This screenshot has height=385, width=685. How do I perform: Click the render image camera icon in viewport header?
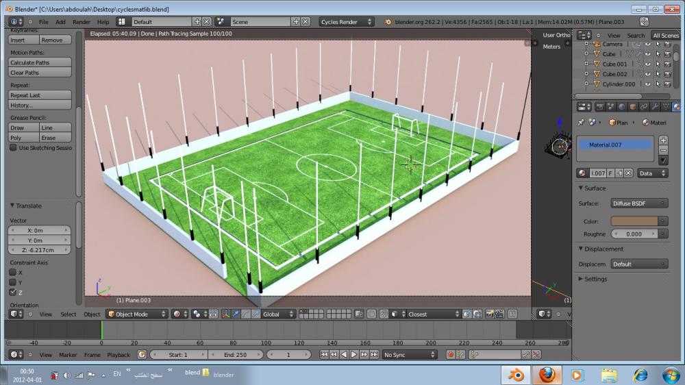[x=490, y=314]
